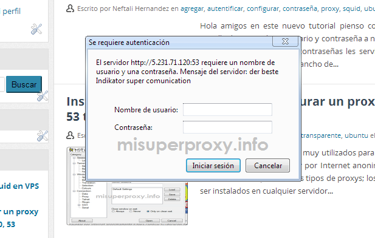Screen dimensions: 375x238
Task: Open the wrench widget icon near perfil
Action: tap(36, 29)
